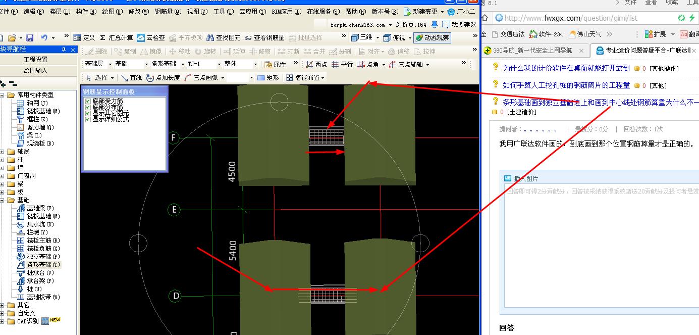Toggle 显示其它图元 checkbox
This screenshot has height=335, width=699.
88,113
